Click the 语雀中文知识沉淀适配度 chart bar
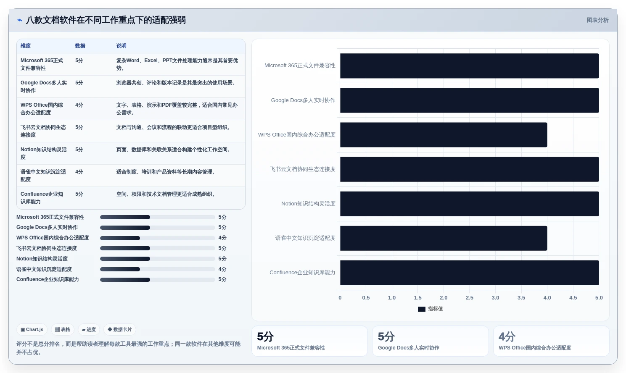The width and height of the screenshot is (626, 373). [444, 238]
